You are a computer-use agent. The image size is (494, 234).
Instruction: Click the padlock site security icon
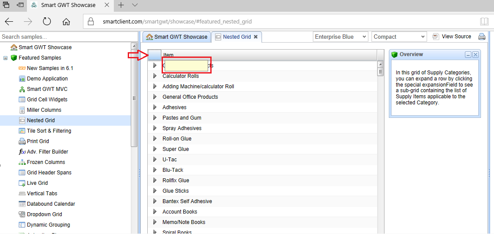91,22
